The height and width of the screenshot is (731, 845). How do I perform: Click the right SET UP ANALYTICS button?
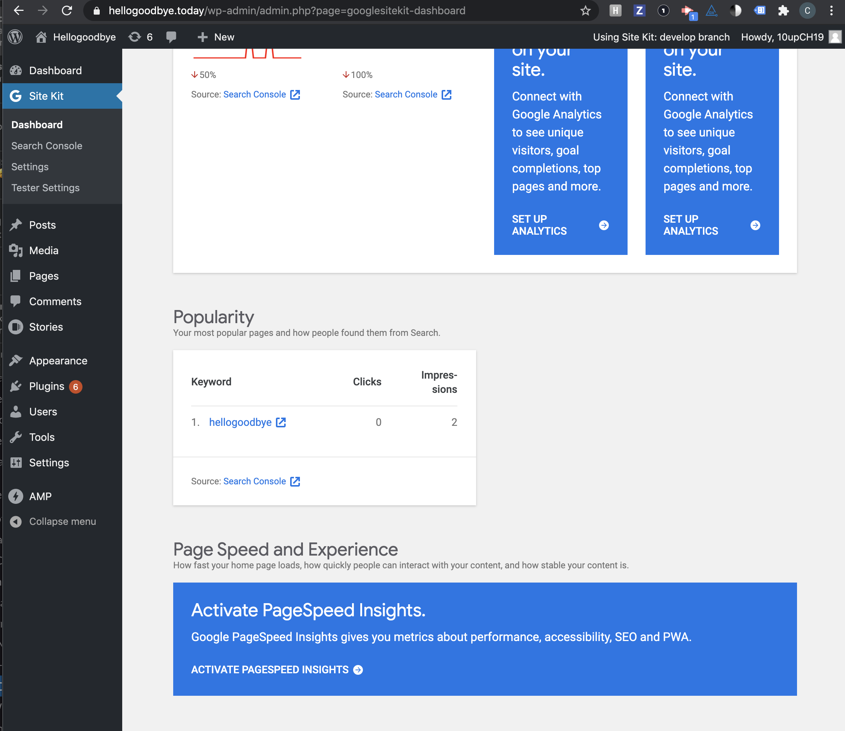point(712,225)
